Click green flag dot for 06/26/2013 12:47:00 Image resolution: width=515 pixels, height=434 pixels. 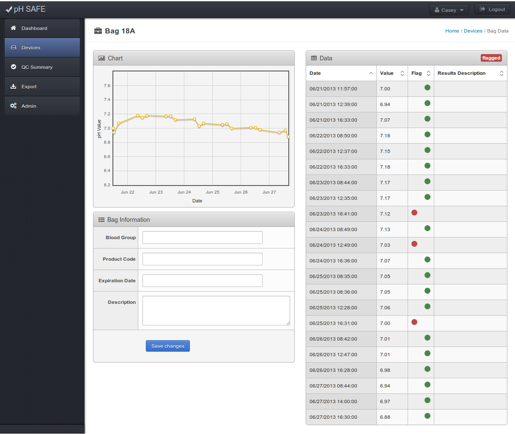click(427, 353)
